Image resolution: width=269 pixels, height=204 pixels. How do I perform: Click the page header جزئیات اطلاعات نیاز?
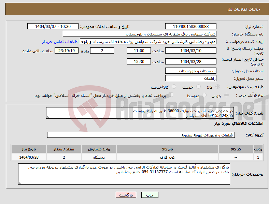point(244,9)
